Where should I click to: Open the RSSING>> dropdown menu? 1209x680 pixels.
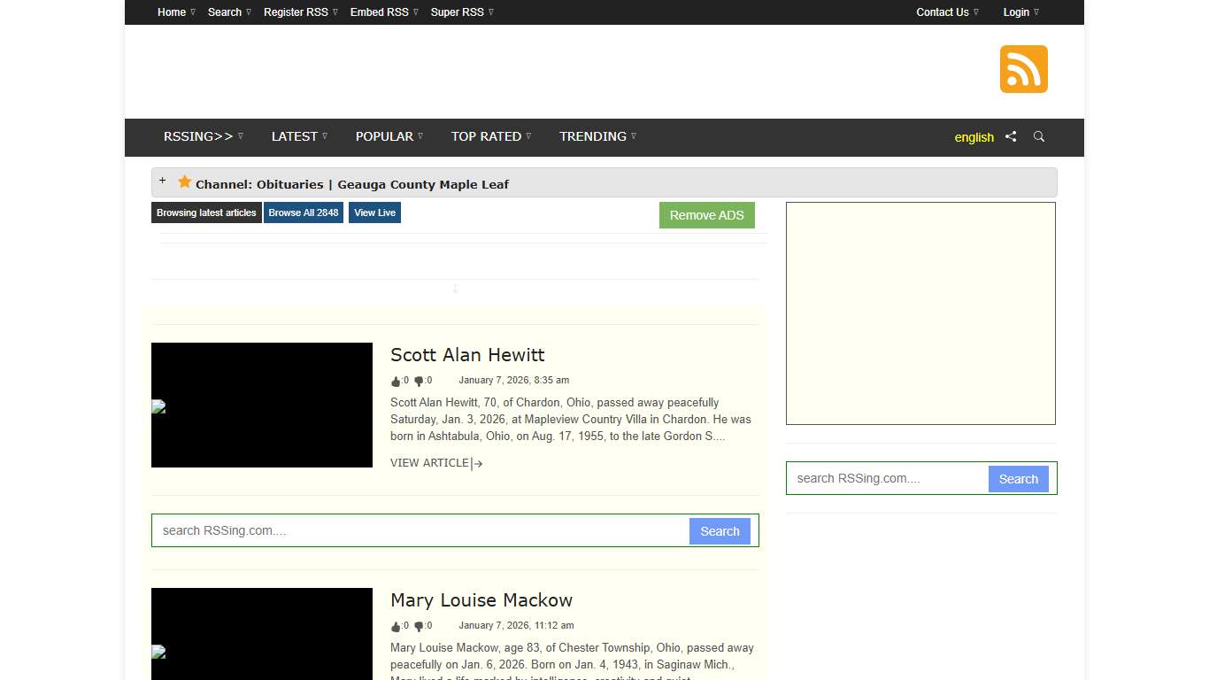tap(203, 136)
